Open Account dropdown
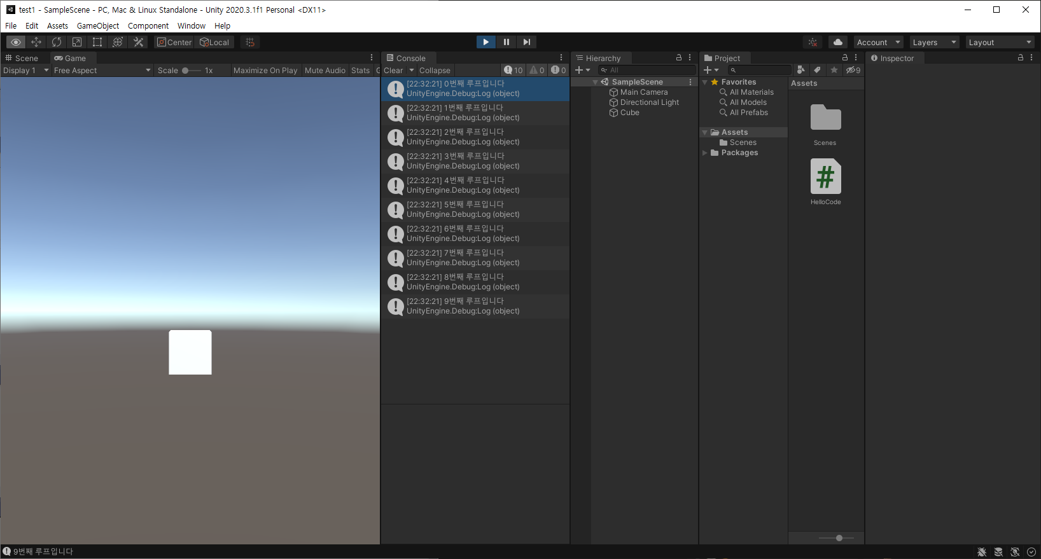The width and height of the screenshot is (1041, 559). 879,42
